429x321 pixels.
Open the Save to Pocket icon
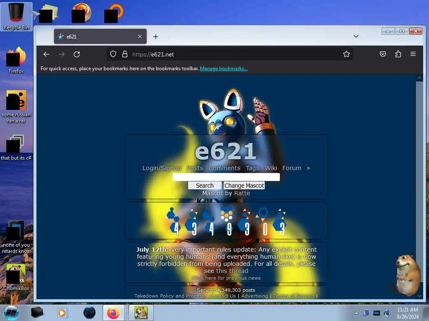383,54
